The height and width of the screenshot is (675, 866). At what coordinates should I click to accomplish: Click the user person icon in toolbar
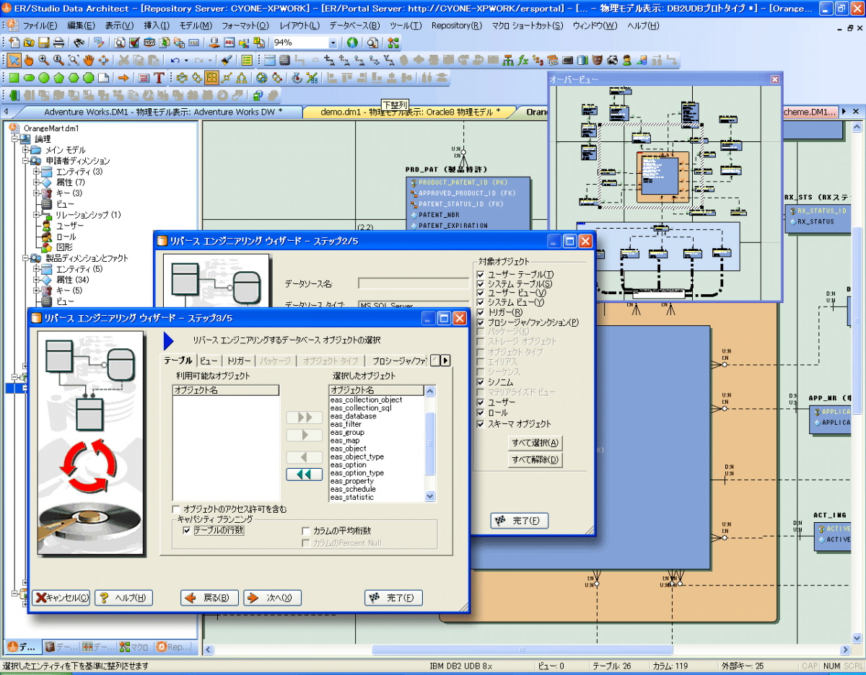coord(627,60)
